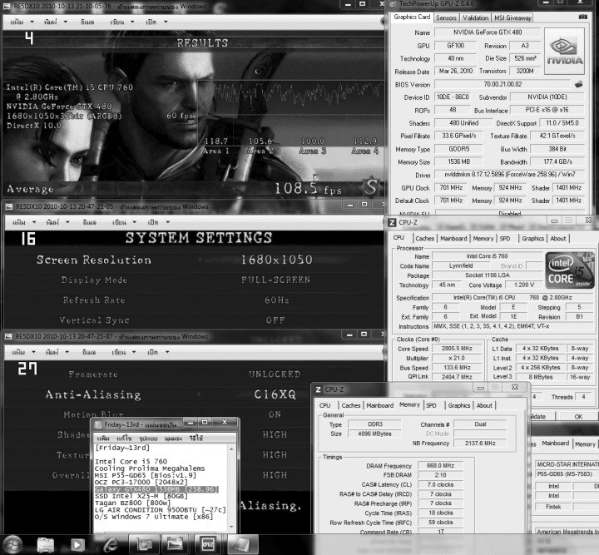Click the window icon of RE5DX10 21-10-05-76 viewer
The image size is (599, 555).
point(7,7)
